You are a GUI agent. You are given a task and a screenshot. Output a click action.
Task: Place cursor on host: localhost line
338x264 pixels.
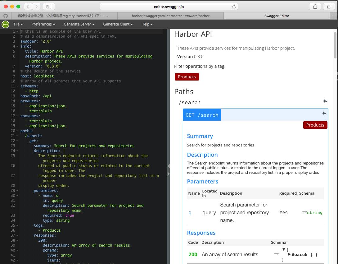(37, 76)
